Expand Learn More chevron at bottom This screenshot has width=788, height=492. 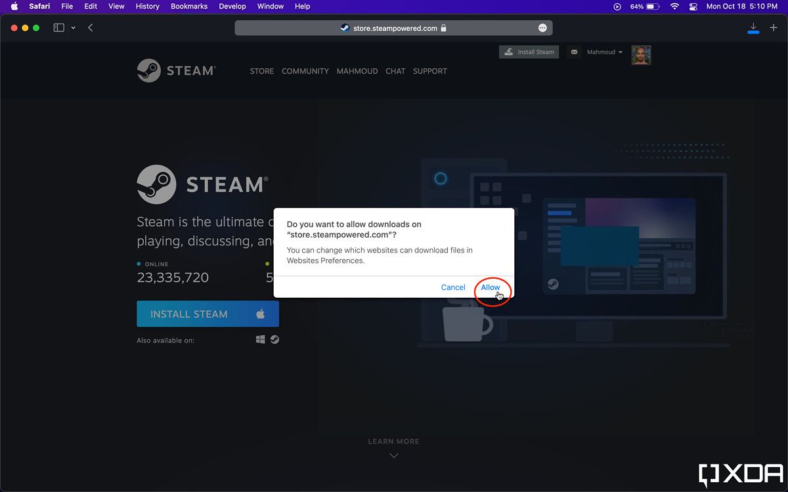pos(393,455)
